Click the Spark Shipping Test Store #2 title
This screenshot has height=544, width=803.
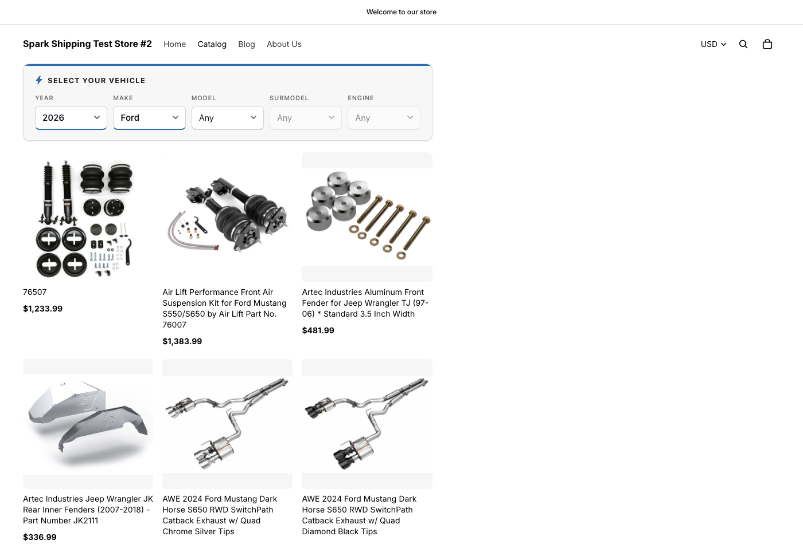(87, 44)
